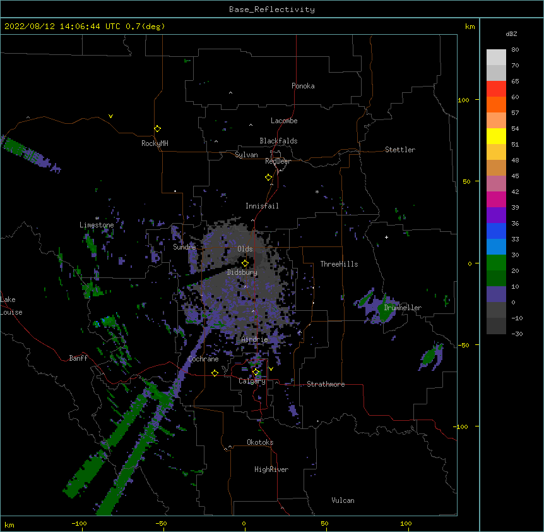Click the yellow diamond marker between Olds and Didsbury

pyautogui.click(x=245, y=263)
